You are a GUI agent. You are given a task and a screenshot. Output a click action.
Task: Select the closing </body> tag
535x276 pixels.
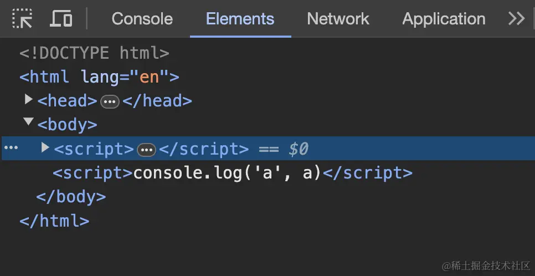[71, 197]
